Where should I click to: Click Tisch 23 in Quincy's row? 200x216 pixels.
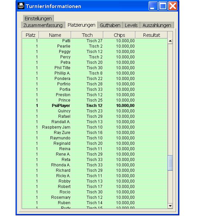(94, 111)
